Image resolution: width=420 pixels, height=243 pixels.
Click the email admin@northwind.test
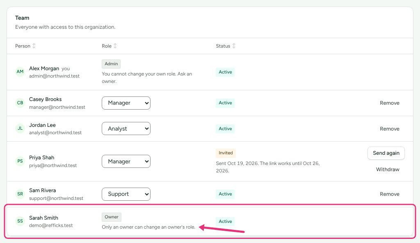54,76
